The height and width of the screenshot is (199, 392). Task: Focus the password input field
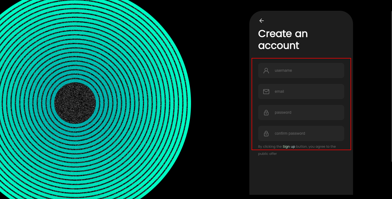307,113
